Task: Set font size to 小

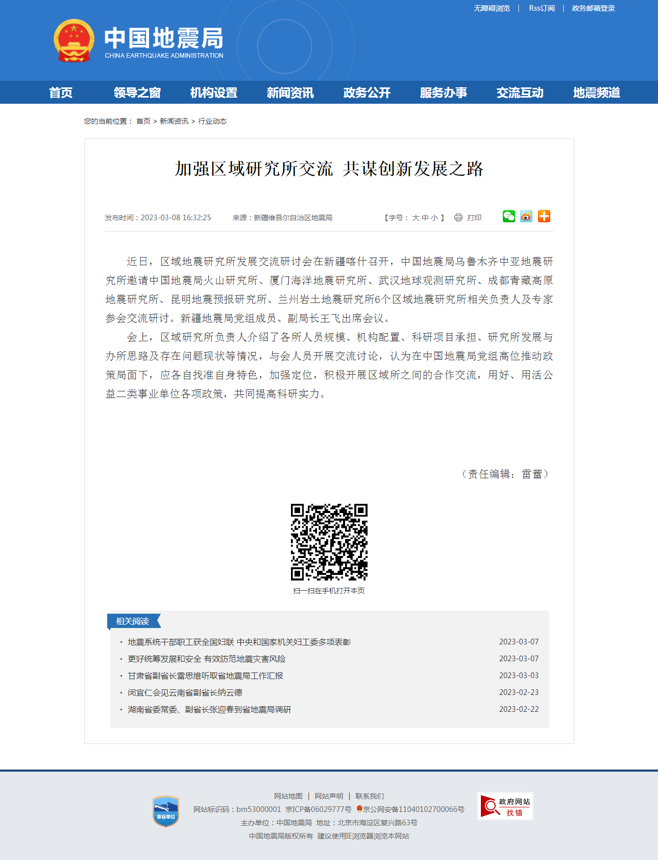Action: [434, 218]
